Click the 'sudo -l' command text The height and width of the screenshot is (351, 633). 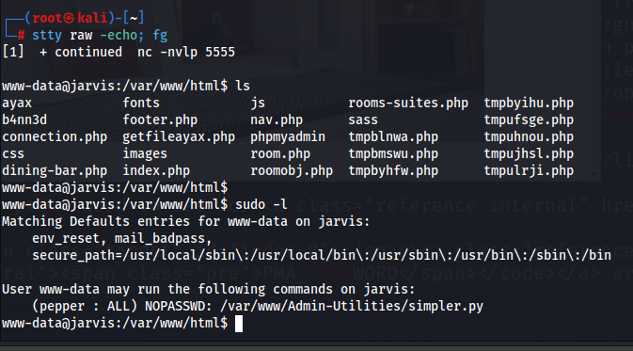coord(261,204)
